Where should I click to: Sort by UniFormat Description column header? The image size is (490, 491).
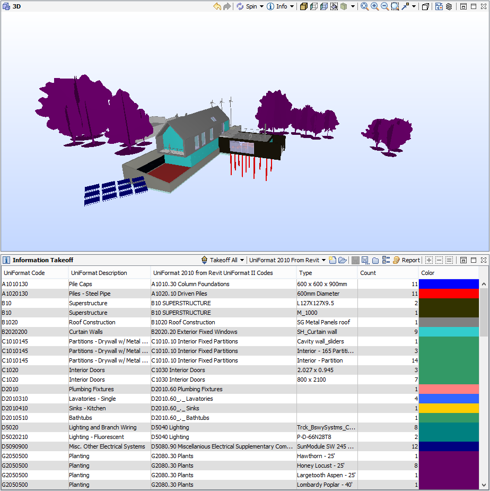point(110,273)
